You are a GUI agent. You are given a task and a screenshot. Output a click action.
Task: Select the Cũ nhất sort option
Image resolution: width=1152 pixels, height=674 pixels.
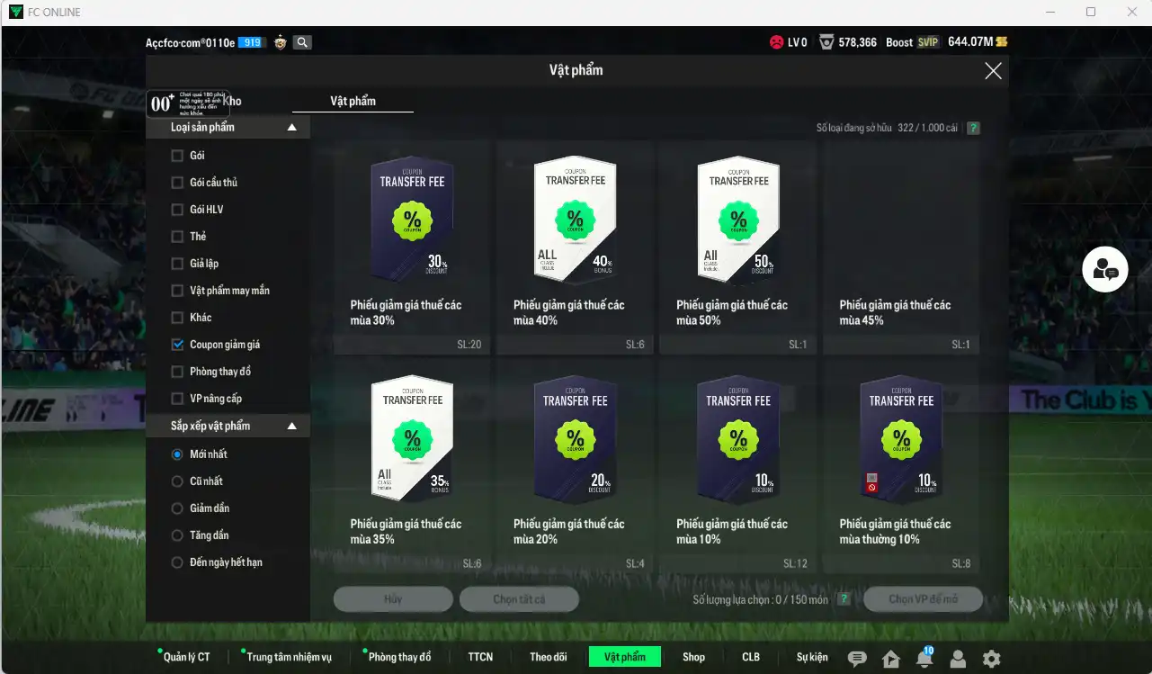point(177,481)
